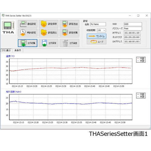Switch to the グラフ表示 tab
Screen dimensions: 151x151
point(6,50)
